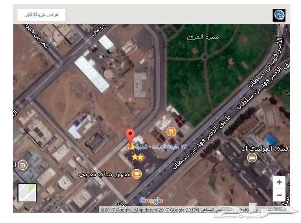Switch map type using the layer thumbnail
The image size is (301, 223).
pyautogui.click(x=27, y=193)
